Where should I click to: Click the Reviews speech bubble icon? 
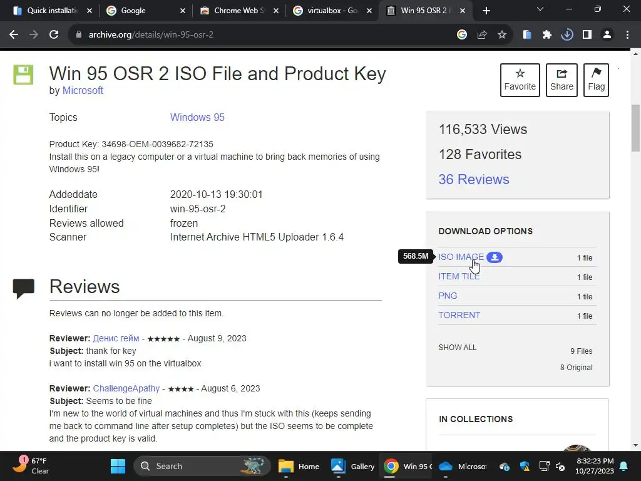pos(23,288)
